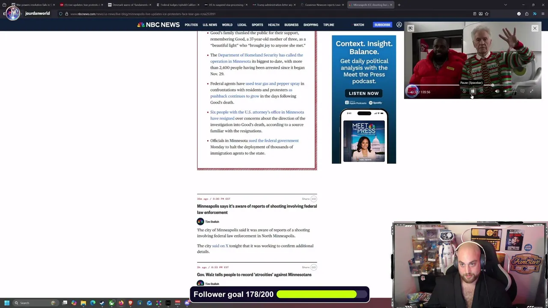Open the LOCAL nav section
This screenshot has height=308, width=548.
click(x=242, y=25)
